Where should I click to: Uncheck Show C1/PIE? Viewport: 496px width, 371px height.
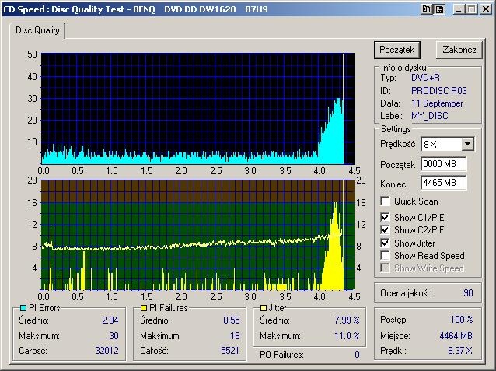coord(385,217)
